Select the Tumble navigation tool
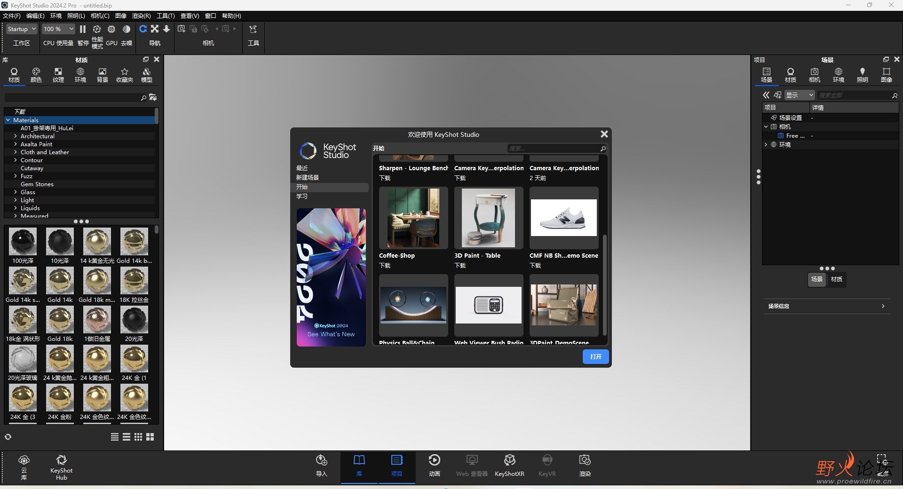The height and width of the screenshot is (489, 903). 143,29
